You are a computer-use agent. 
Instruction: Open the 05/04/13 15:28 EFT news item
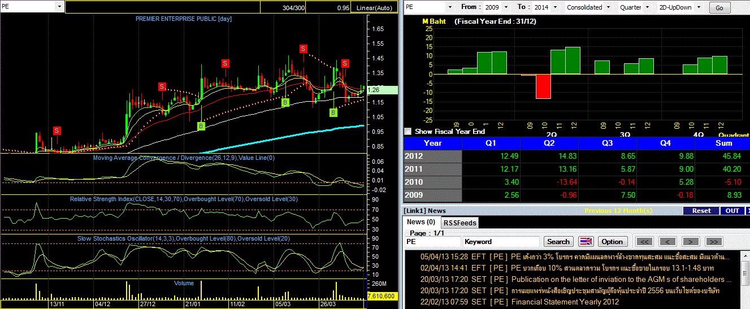575,256
